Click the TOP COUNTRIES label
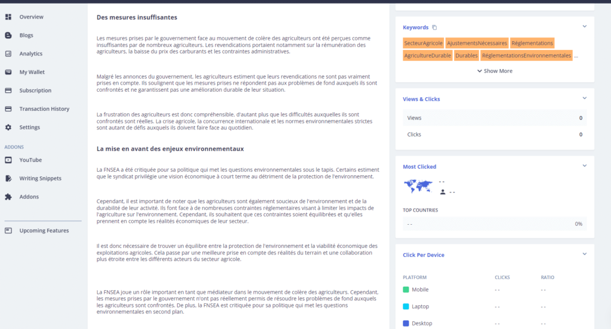 click(420, 210)
